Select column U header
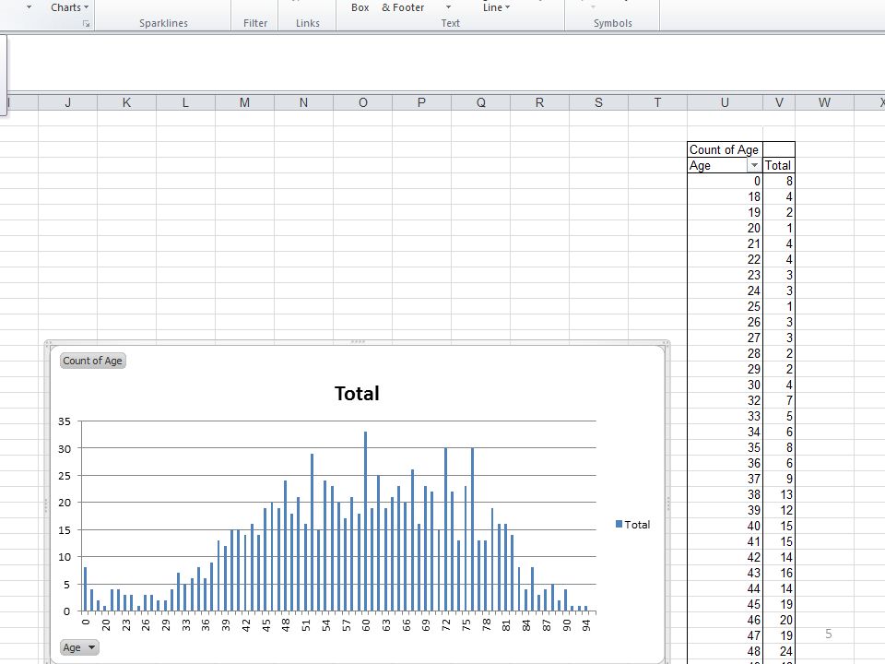Viewport: 885px width, 664px height. [x=725, y=102]
